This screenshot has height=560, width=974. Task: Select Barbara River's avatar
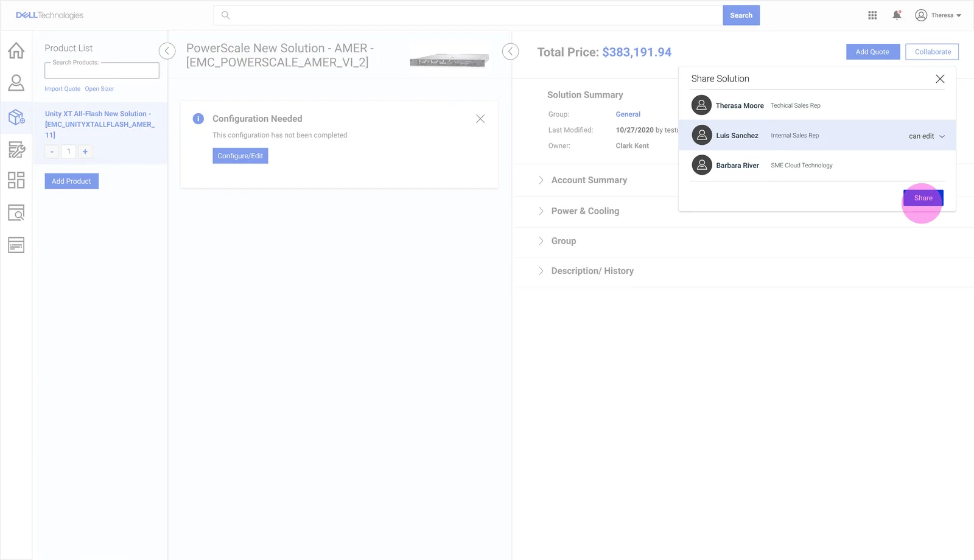tap(702, 165)
